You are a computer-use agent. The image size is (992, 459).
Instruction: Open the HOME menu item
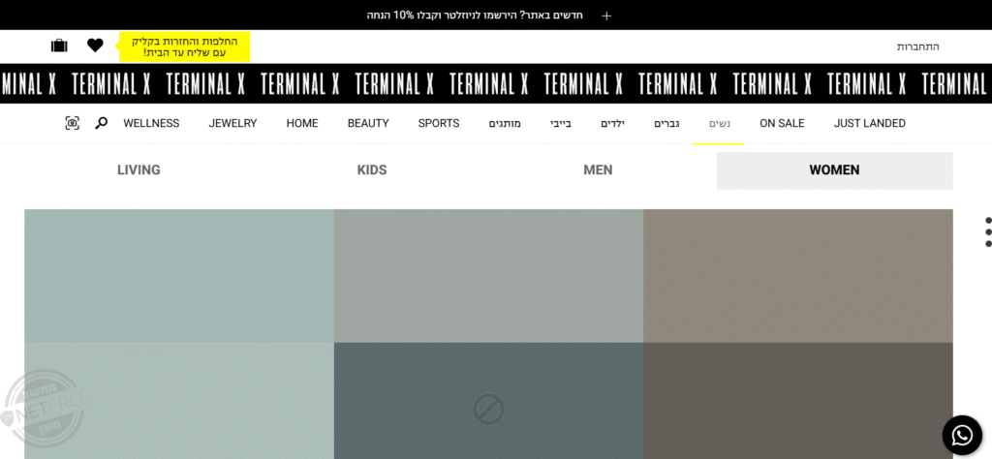coord(302,123)
